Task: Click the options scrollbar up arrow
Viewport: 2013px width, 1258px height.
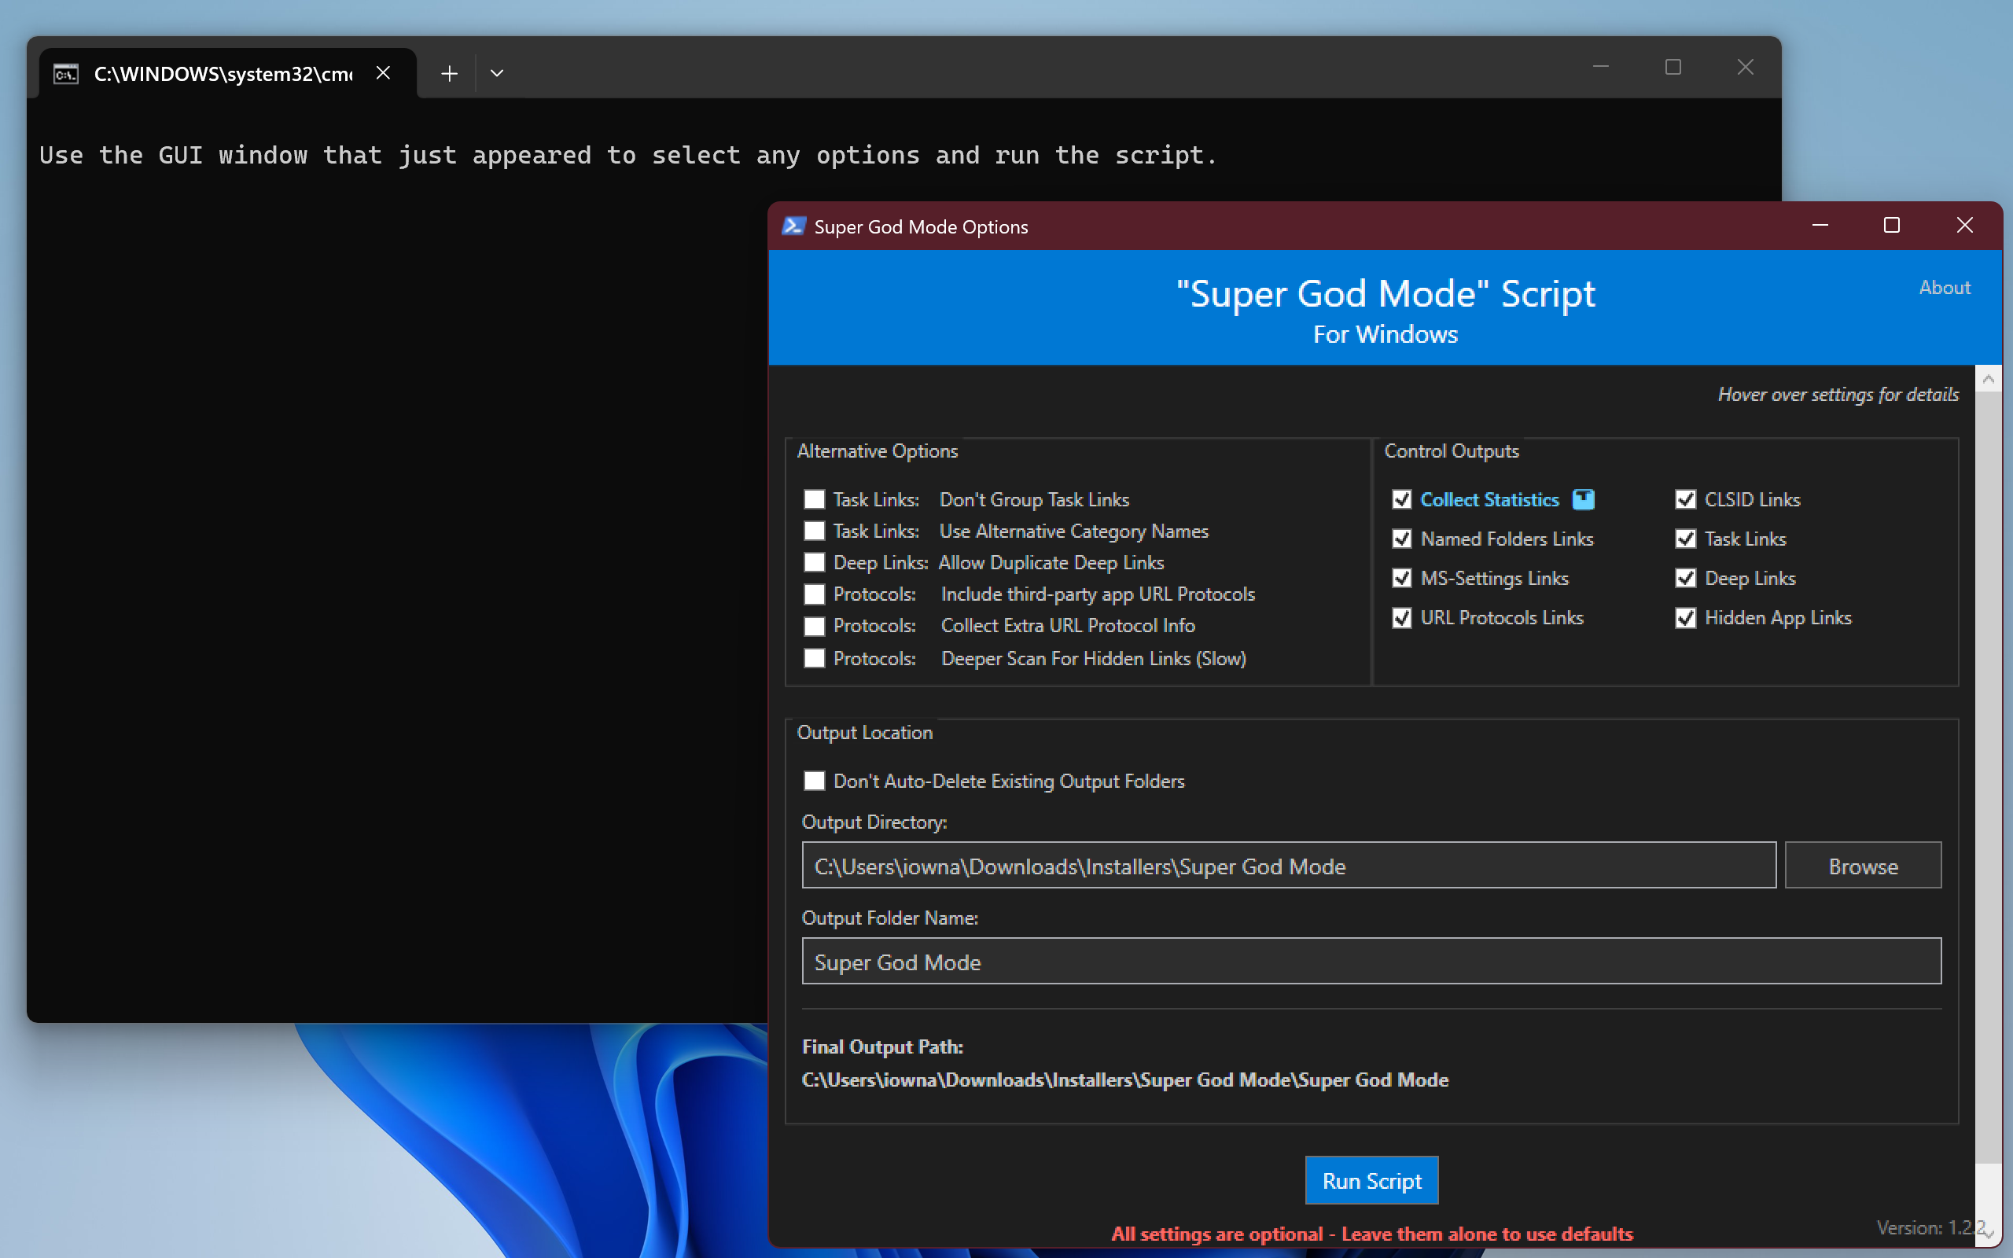Action: coord(1988,378)
